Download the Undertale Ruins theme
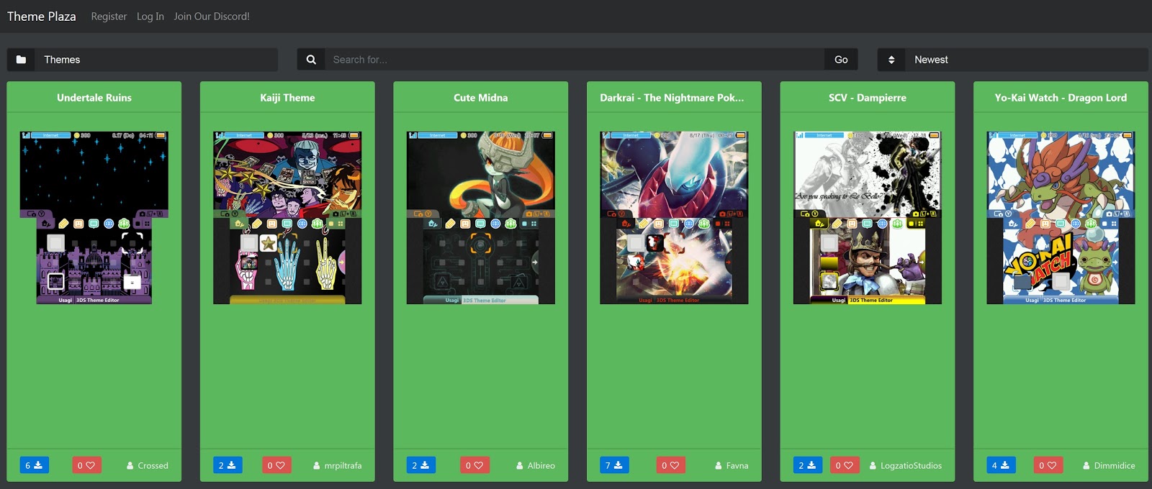Screen dimensions: 1152x489 pos(34,465)
